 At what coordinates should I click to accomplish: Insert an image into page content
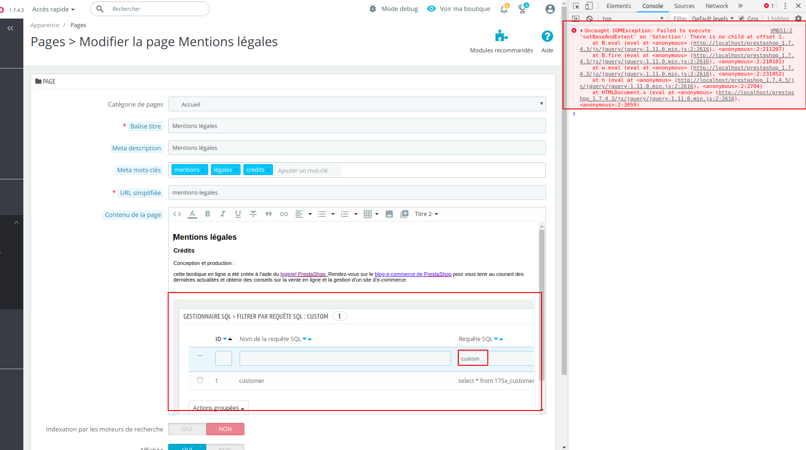(x=389, y=214)
